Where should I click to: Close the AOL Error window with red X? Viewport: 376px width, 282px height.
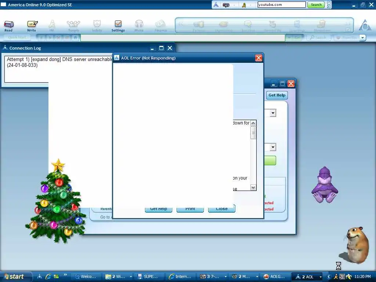point(258,58)
